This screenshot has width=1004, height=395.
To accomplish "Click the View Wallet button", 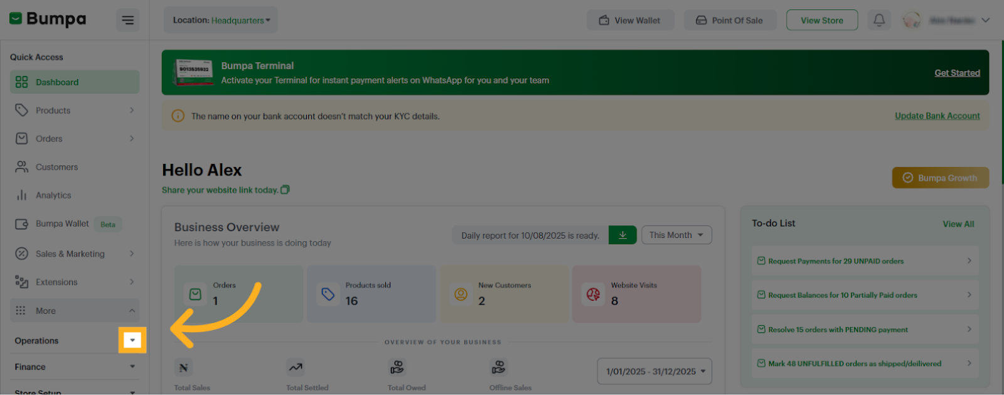I will [630, 20].
